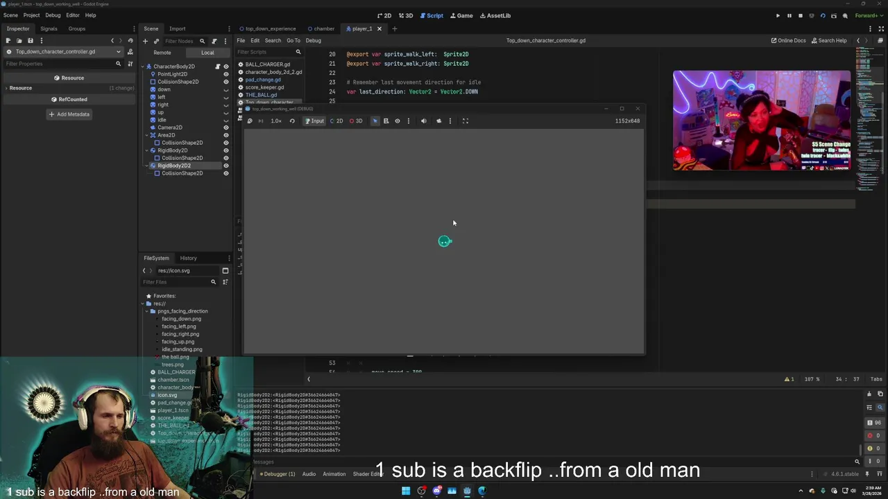Toggle selection visibility eye in game toolbar

(398, 121)
